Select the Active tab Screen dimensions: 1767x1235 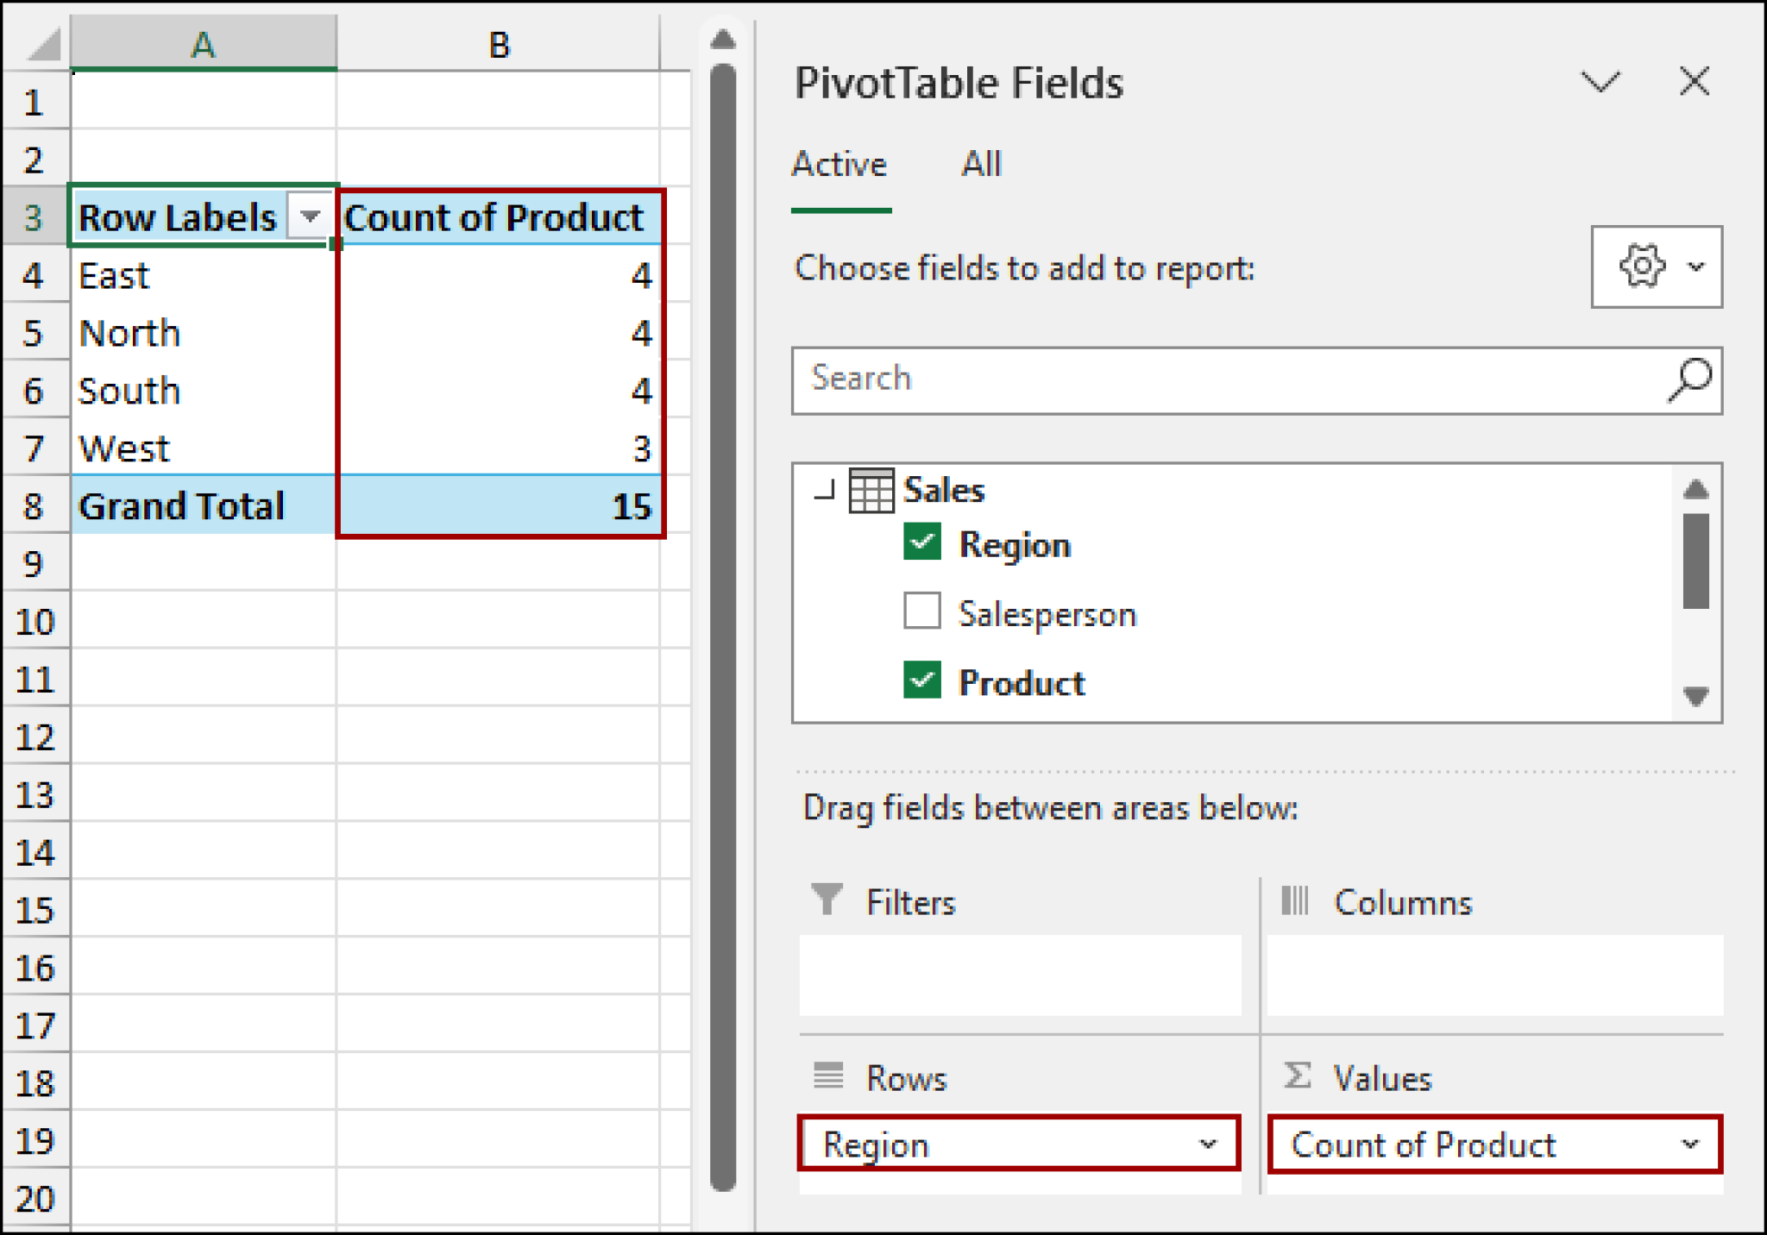coord(839,164)
